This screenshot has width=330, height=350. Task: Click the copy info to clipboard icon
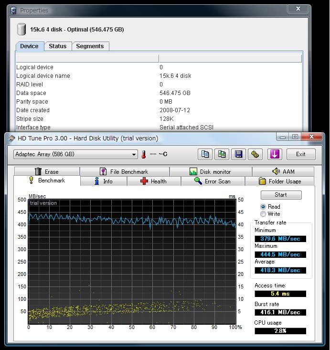click(205, 154)
